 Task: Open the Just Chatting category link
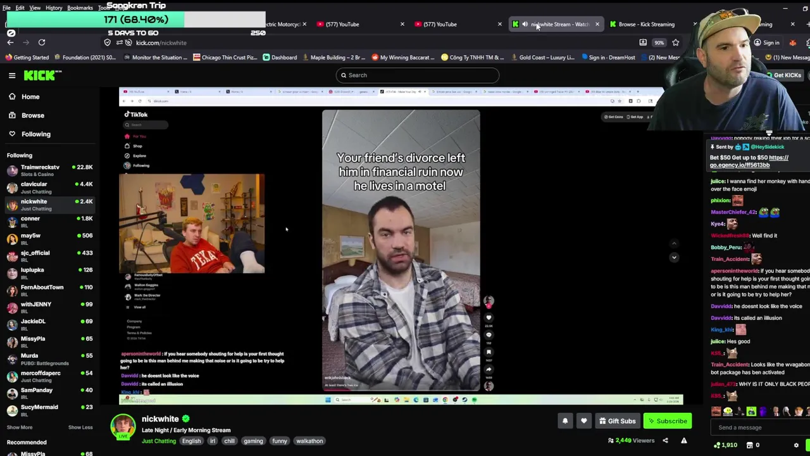[x=159, y=441]
